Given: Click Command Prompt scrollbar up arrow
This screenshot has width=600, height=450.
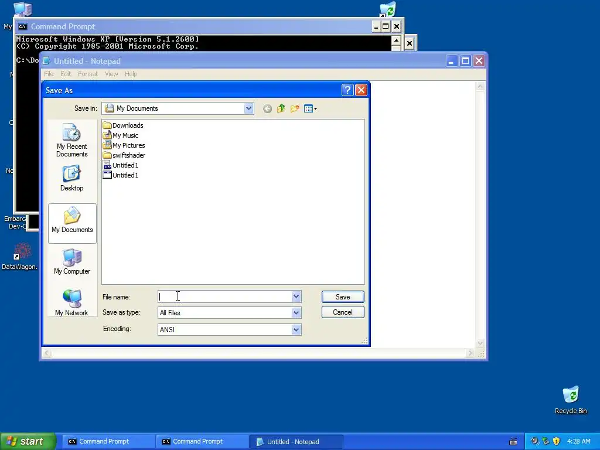Looking at the screenshot, I should pyautogui.click(x=396, y=40).
